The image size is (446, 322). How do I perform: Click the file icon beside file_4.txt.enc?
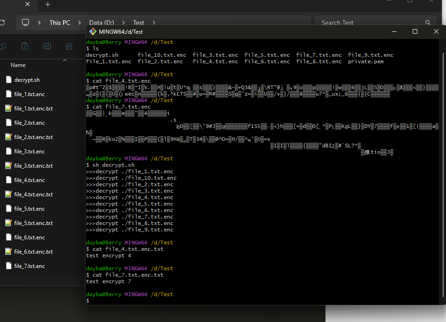point(9,180)
